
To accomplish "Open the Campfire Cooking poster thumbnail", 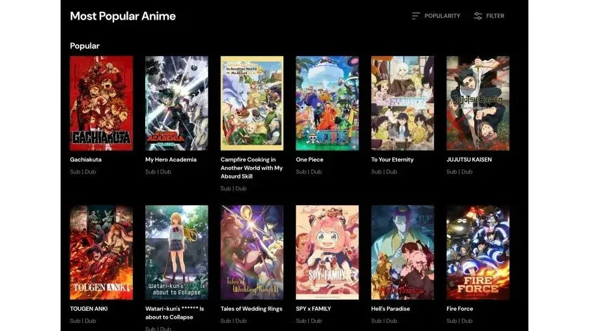I will pyautogui.click(x=252, y=104).
